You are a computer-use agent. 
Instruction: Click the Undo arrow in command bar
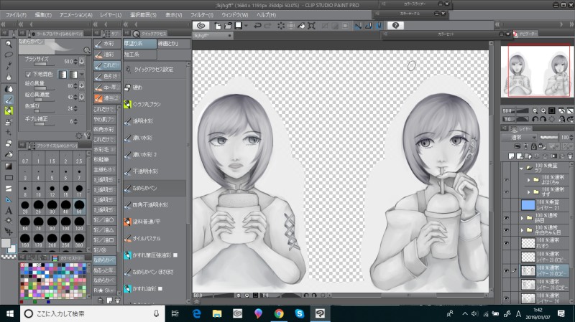(257, 26)
